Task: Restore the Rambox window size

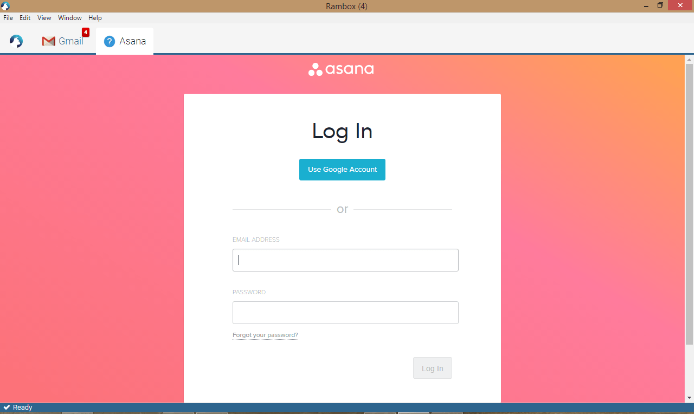Action: [x=660, y=5]
